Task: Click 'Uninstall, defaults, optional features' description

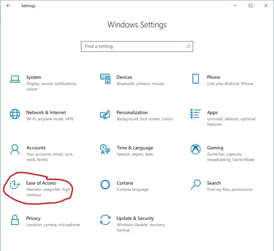Action: pos(231,121)
